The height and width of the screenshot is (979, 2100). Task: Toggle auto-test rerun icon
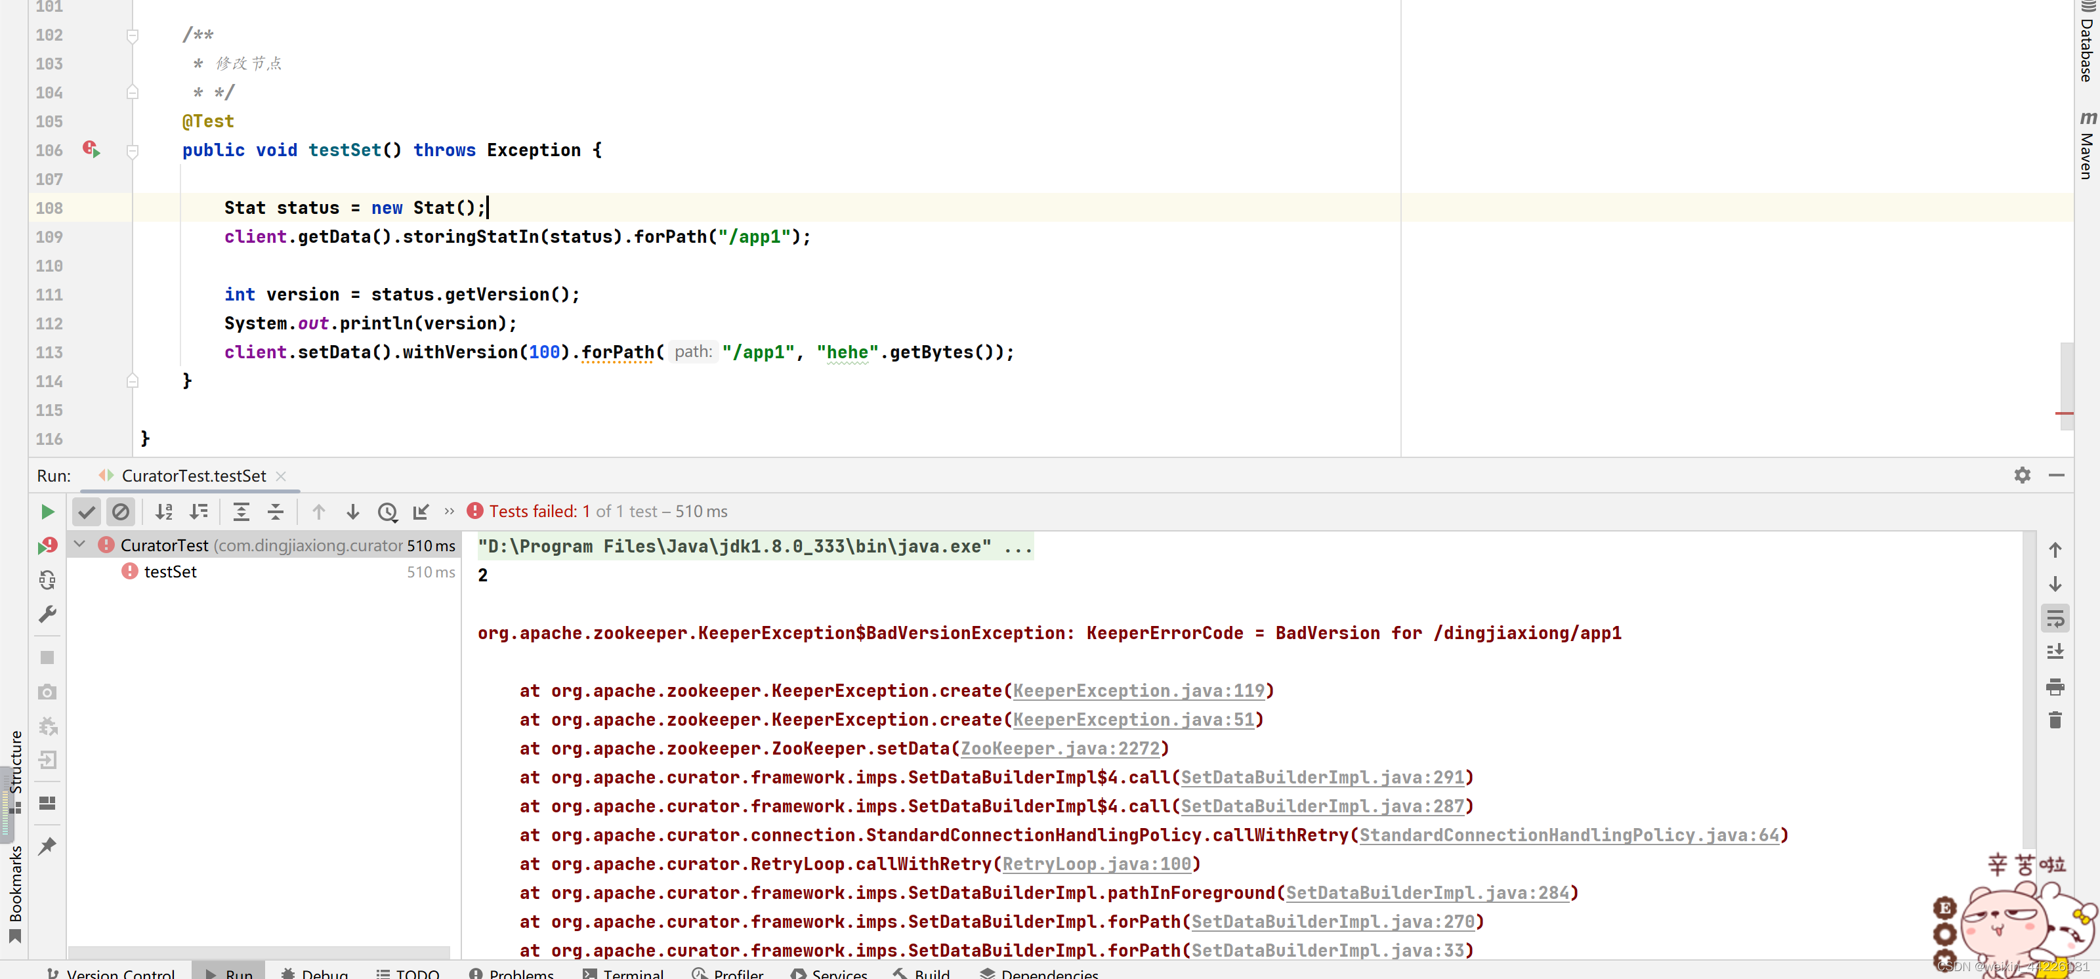click(47, 581)
